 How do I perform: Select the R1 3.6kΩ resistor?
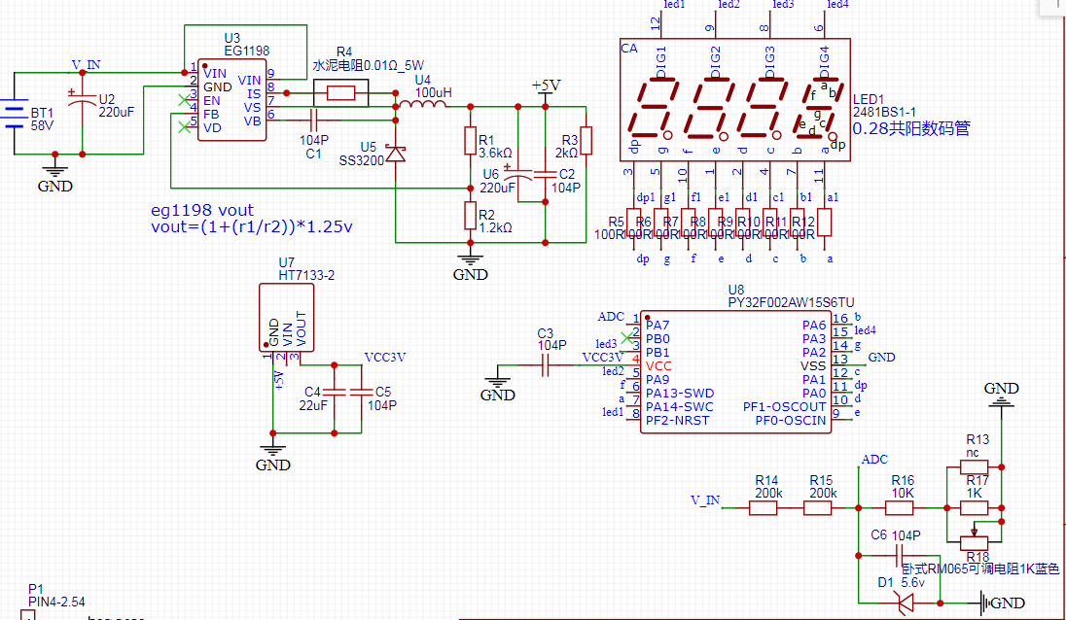[x=470, y=142]
